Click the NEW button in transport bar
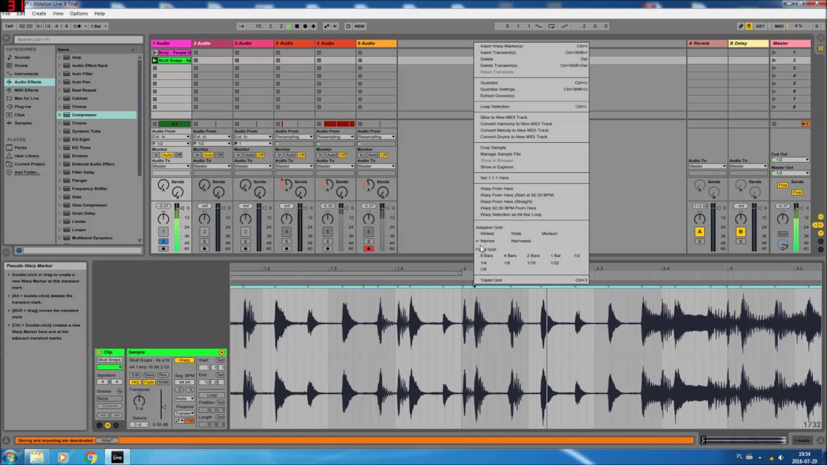The image size is (827, 465). pyautogui.click(x=359, y=26)
